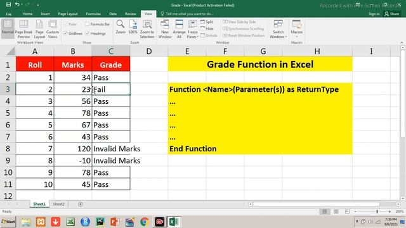Switch to the Formulas tab
406x228 pixels.
click(x=93, y=14)
